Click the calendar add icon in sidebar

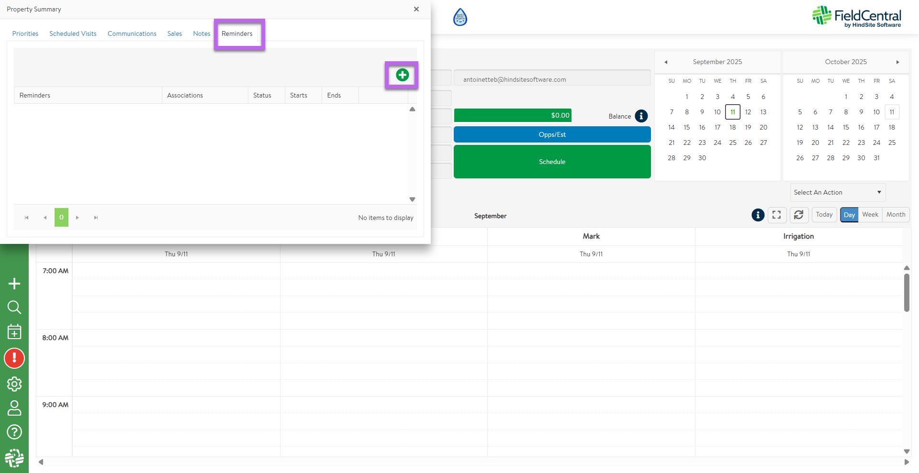pos(14,331)
